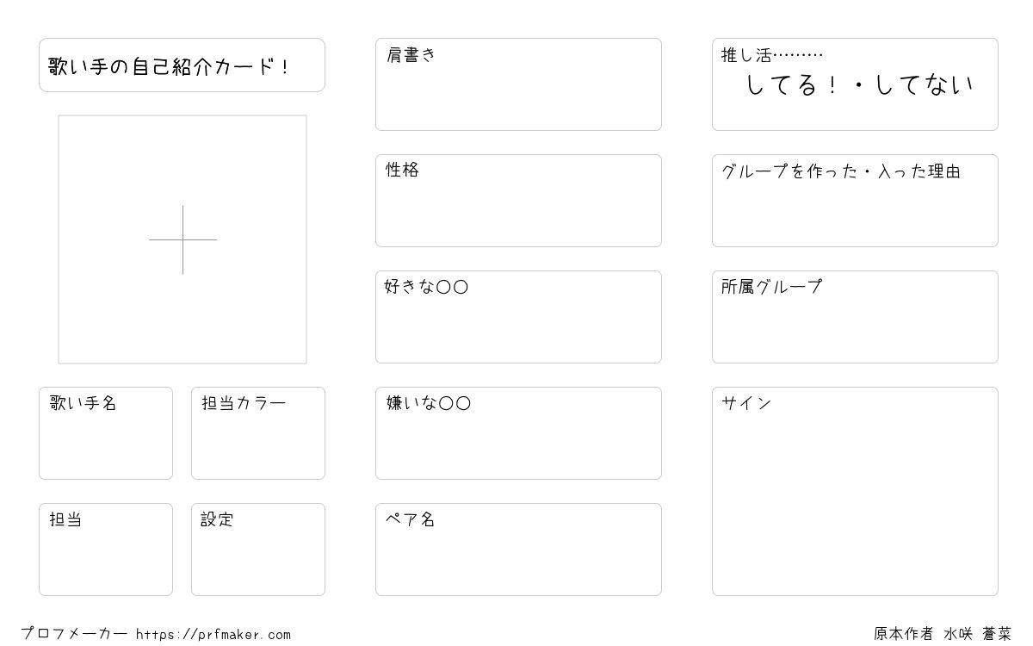Click the 嫌いな〇〇 box
The image size is (1033, 646).
point(518,433)
